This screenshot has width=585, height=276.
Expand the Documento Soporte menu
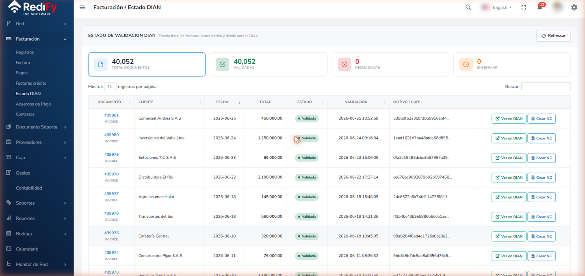[37, 127]
